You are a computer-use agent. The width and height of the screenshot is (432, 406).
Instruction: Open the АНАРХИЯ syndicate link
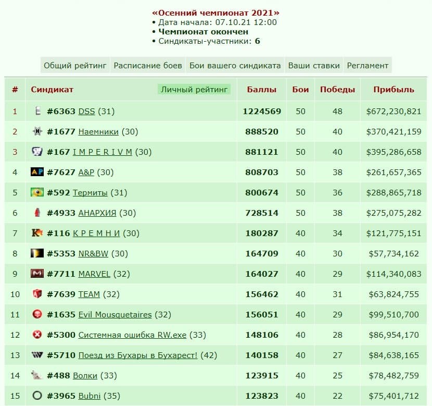click(97, 213)
